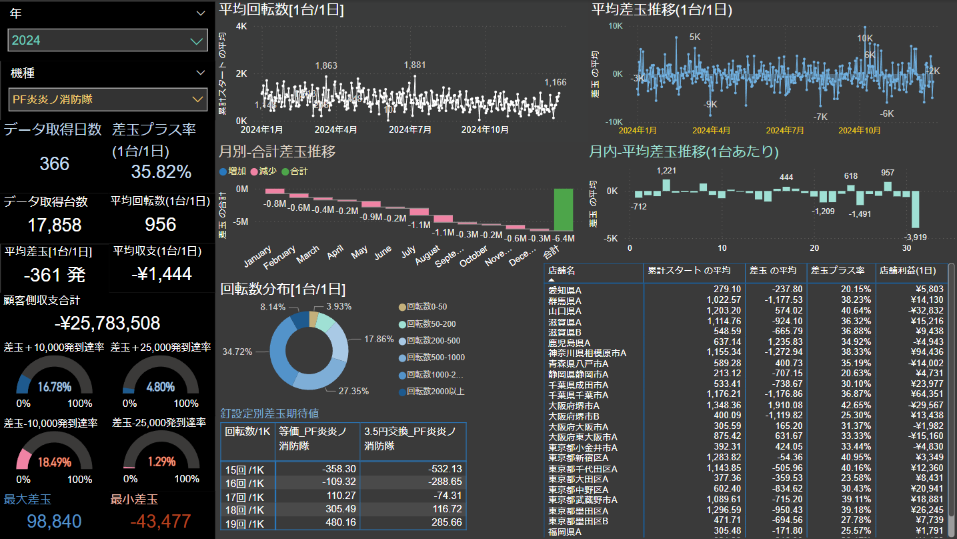
Task: Select the 回転数0-50 legend dot
Action: 401,307
